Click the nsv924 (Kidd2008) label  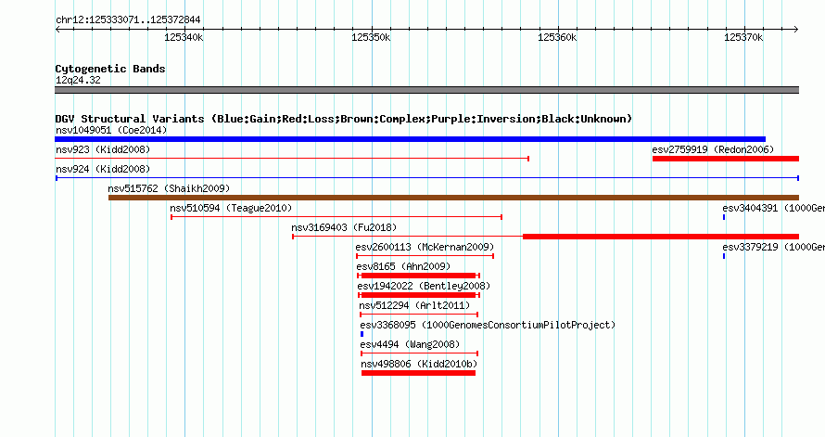(103, 169)
